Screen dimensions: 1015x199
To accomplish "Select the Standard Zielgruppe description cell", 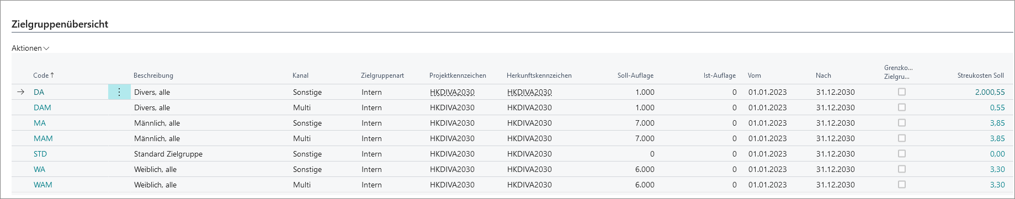I will tap(168, 154).
